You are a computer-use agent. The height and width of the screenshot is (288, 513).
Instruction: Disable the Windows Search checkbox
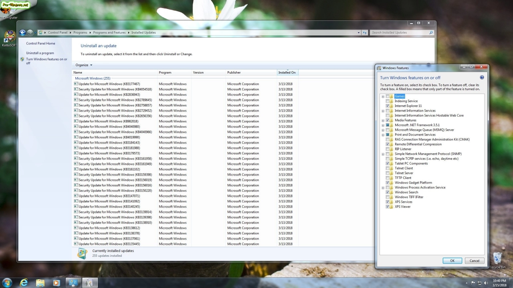(x=387, y=192)
